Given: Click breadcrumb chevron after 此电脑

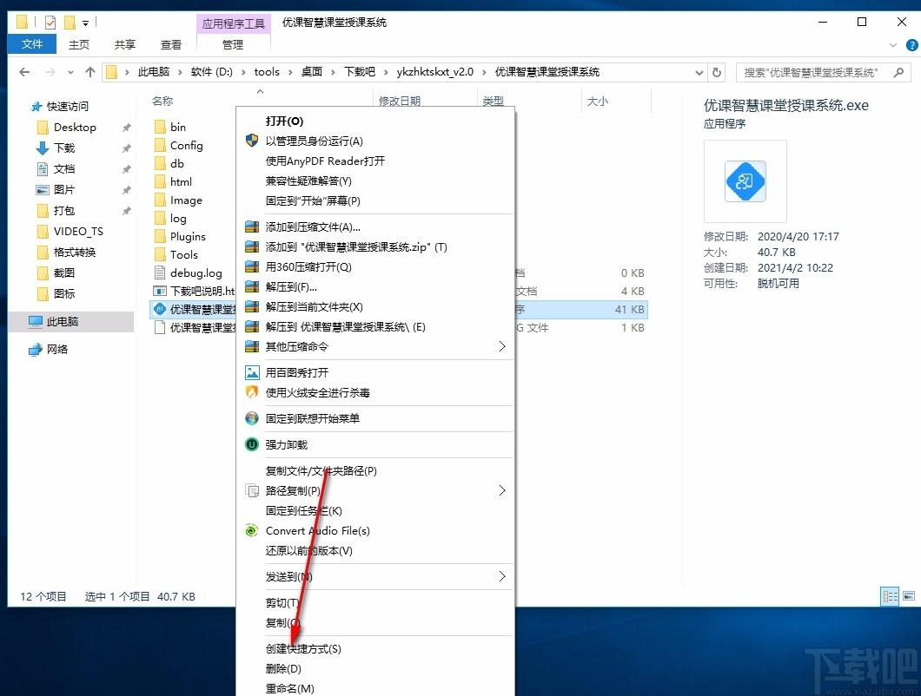Looking at the screenshot, I should [x=180, y=72].
